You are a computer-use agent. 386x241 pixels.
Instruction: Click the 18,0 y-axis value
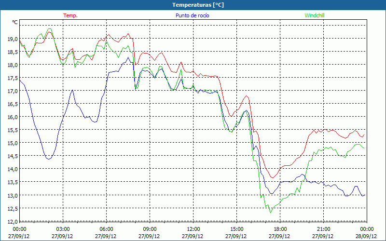point(13,65)
